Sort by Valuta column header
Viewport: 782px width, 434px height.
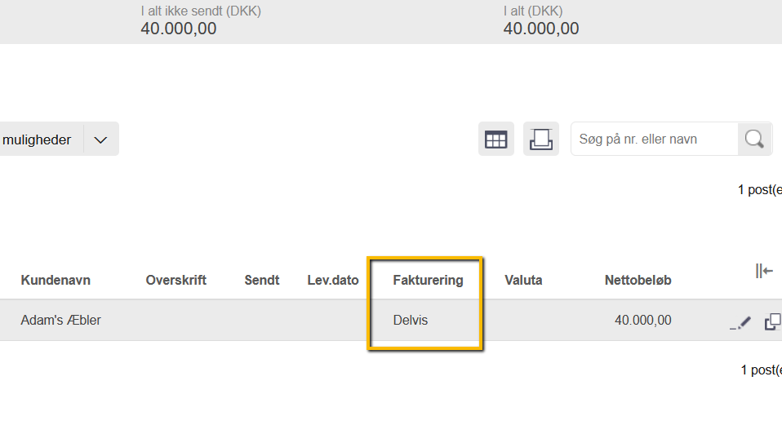coord(523,280)
